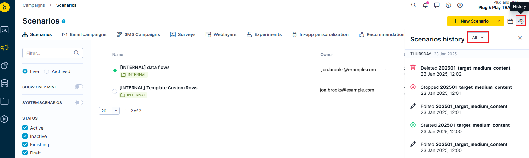529x158 pixels.
Task: Select the megaphone Campaigns sidebar icon
Action: point(4,48)
